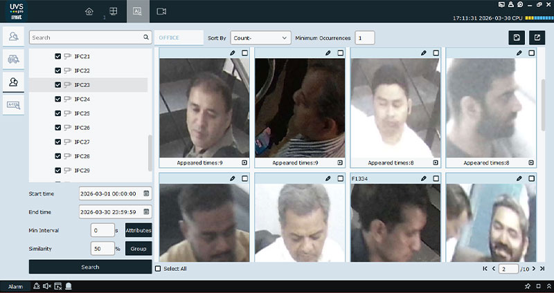The image size is (554, 293).
Task: Uncheck the IPC27 camera checkbox
Action: pos(58,142)
